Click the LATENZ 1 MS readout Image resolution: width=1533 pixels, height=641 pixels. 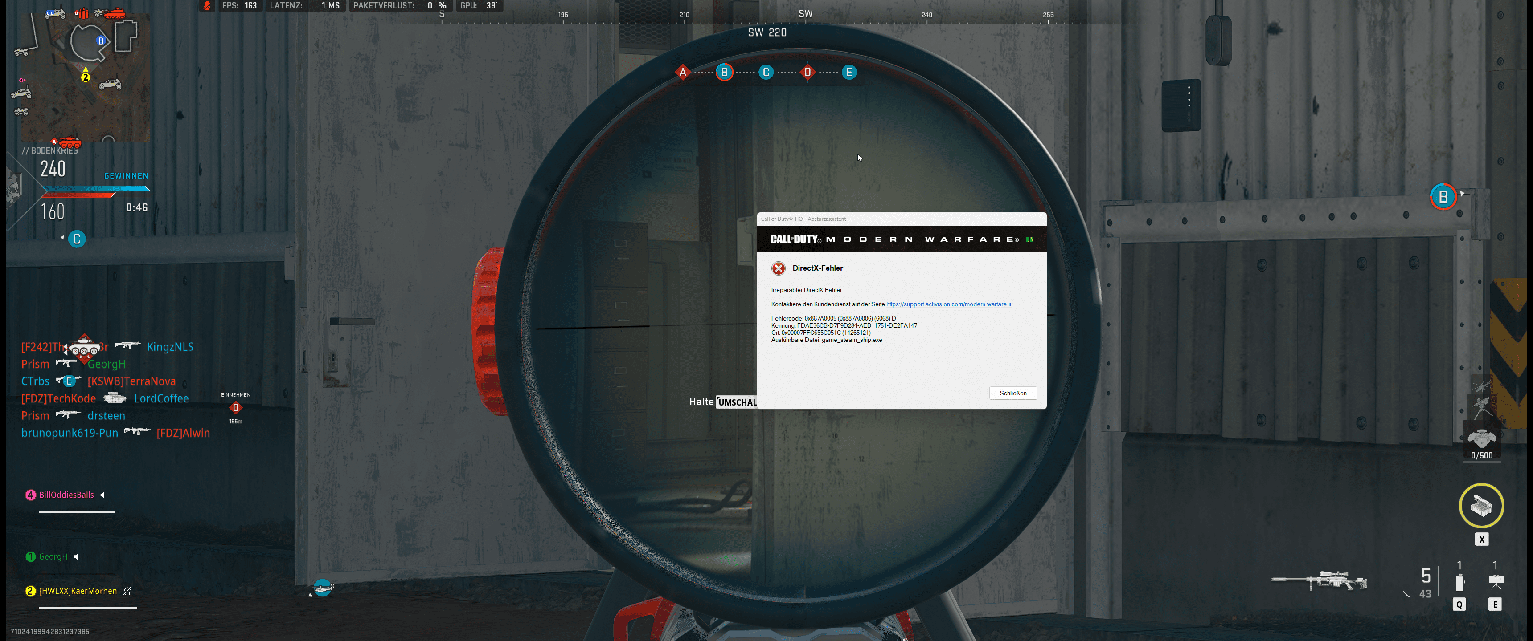(x=305, y=6)
